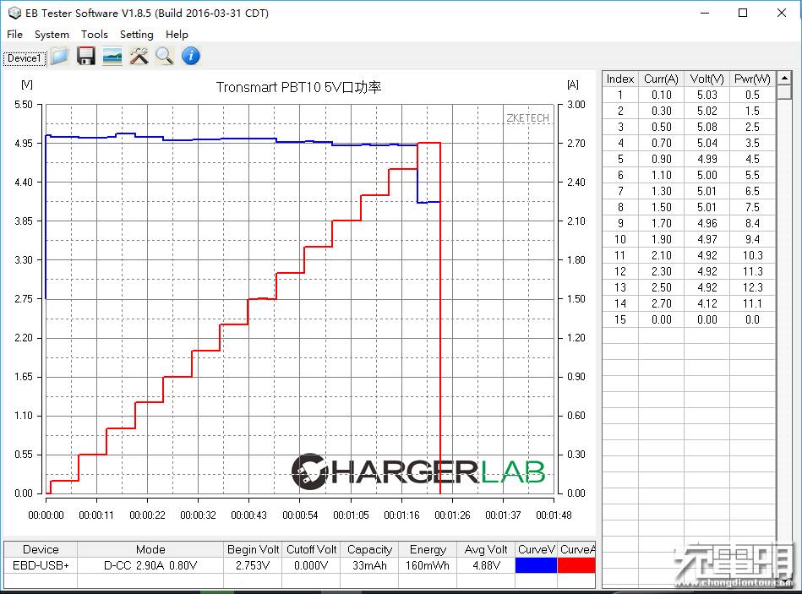802x594 pixels.
Task: Click the 10.3 power cell
Action: click(x=752, y=255)
